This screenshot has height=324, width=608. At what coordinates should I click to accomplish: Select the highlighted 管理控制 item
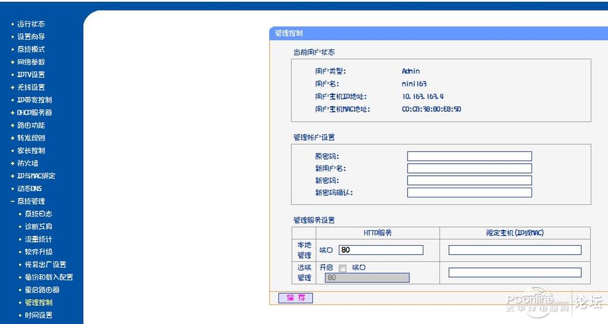tap(38, 302)
